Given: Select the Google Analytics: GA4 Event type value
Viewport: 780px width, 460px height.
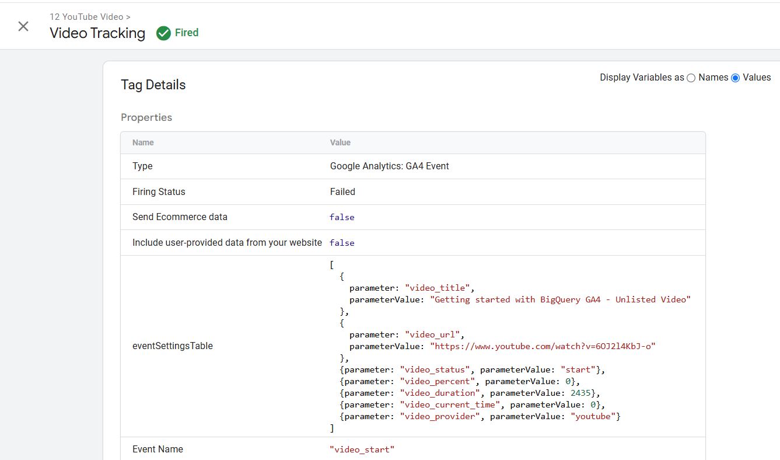Looking at the screenshot, I should point(389,166).
